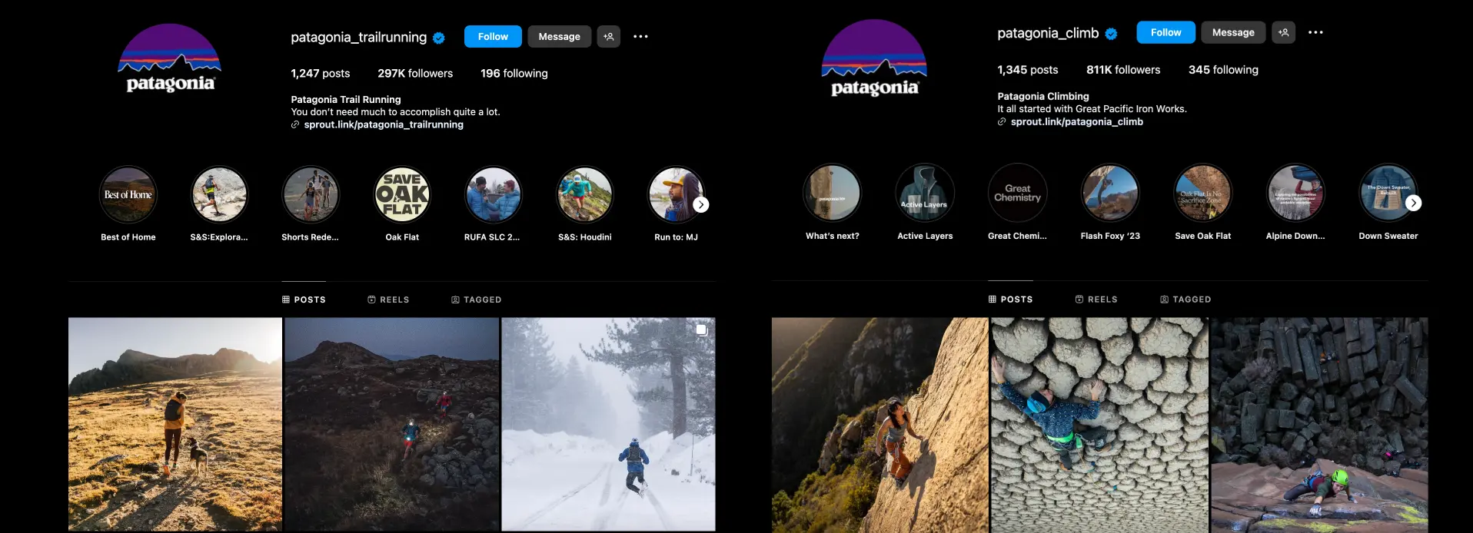1473x533 pixels.
Task: Open more options for patagonia_trailrunning
Action: pos(640,36)
